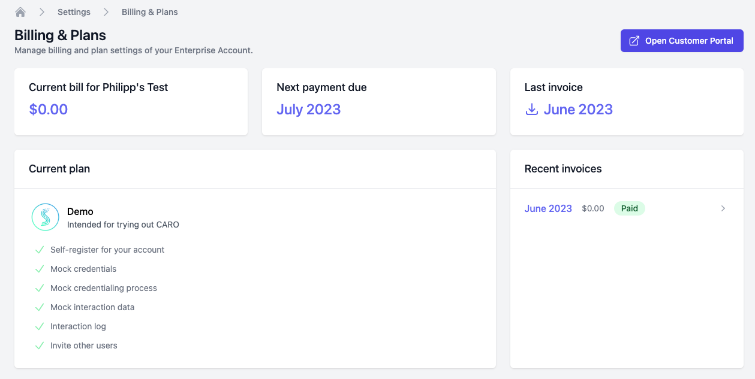Click the home icon in the breadcrumb
Viewport: 755px width, 379px height.
pyautogui.click(x=20, y=11)
